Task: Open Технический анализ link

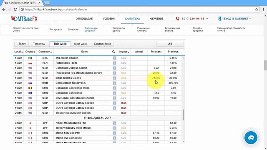Action: coord(172,30)
